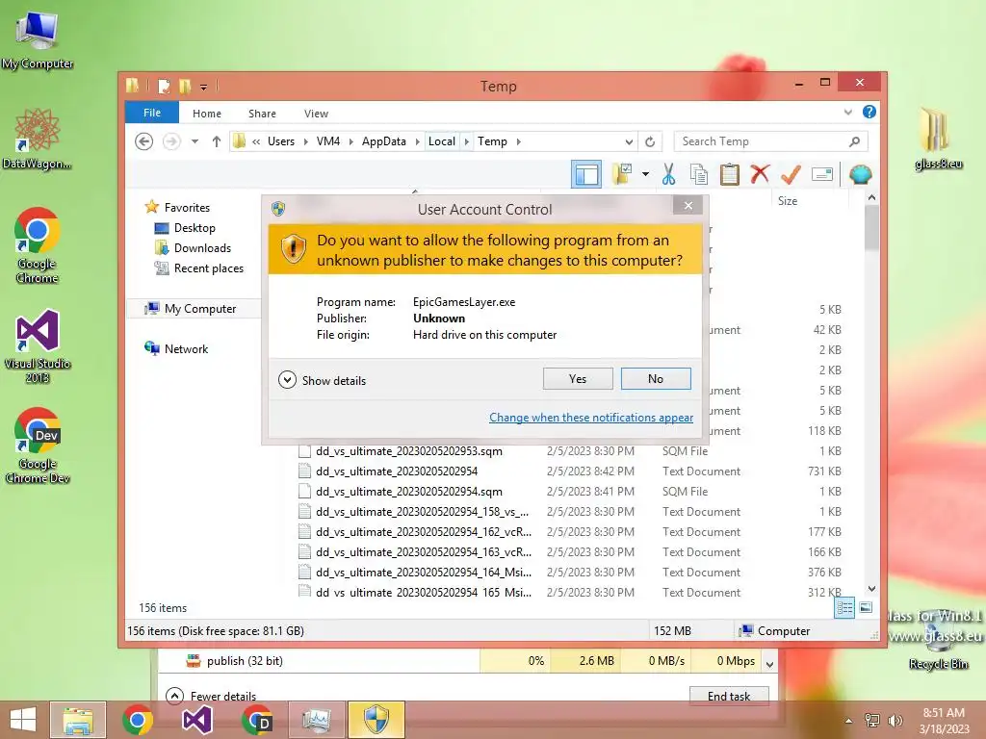Collapse Fewer details in Task Manager
The width and height of the screenshot is (986, 739).
[211, 696]
